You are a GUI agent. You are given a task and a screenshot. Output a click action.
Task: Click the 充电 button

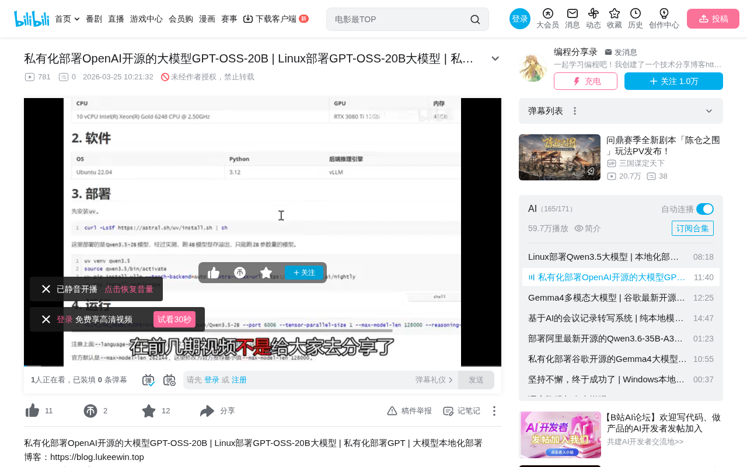[585, 81]
